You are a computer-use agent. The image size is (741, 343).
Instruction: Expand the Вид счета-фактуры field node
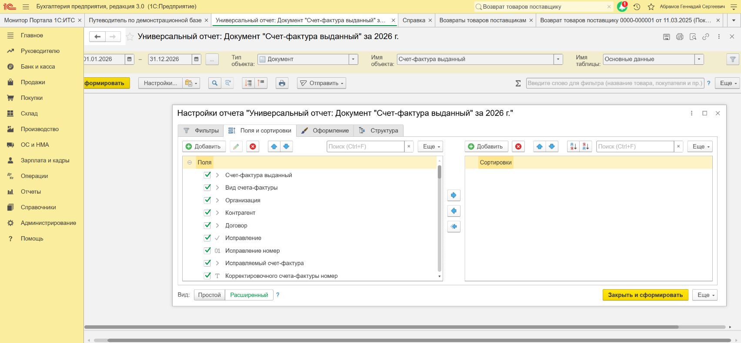[x=217, y=188]
